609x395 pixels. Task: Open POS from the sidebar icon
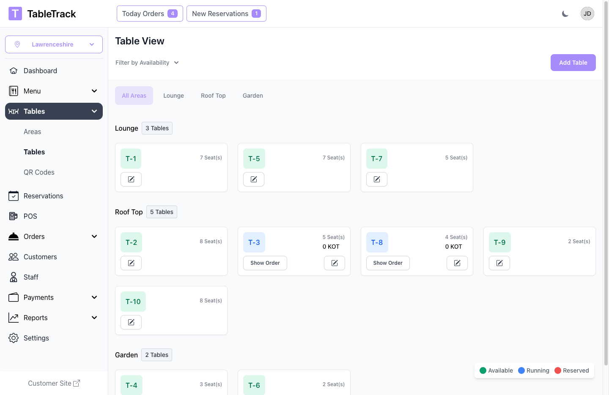point(14,216)
